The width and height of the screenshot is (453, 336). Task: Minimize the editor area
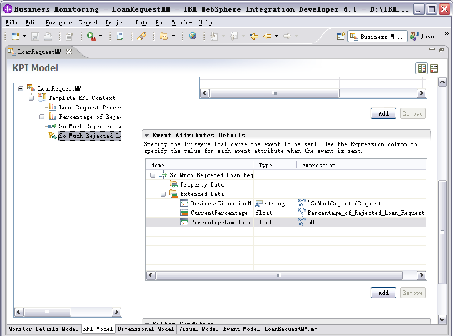tap(432, 49)
